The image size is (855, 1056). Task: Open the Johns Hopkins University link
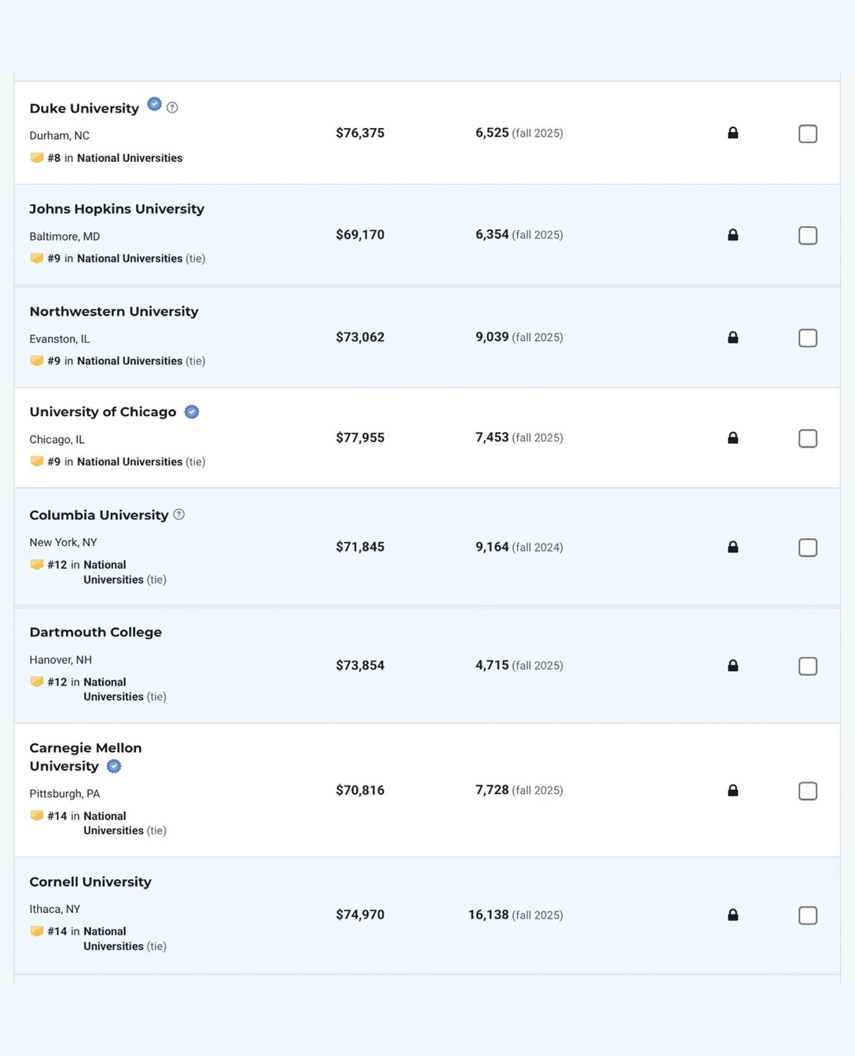(117, 209)
